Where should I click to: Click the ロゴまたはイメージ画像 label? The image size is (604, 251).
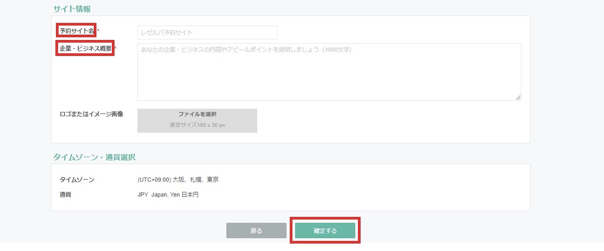(x=91, y=114)
